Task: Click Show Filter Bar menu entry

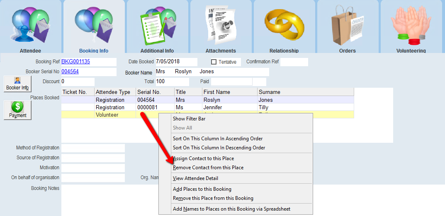Action: 189,119
